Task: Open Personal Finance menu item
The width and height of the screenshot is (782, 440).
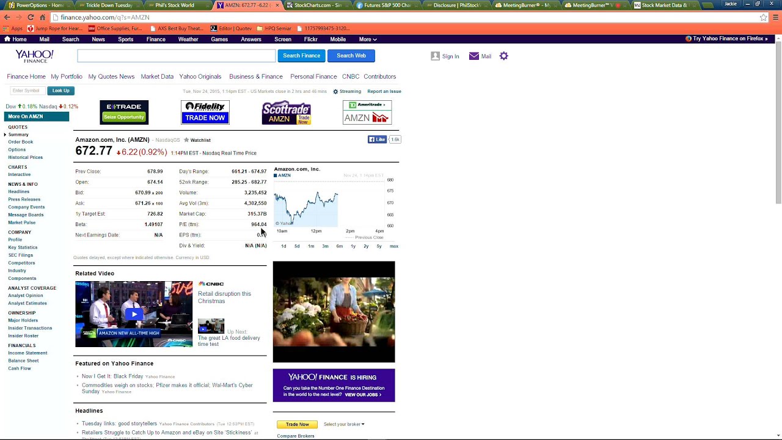Action: pos(313,76)
